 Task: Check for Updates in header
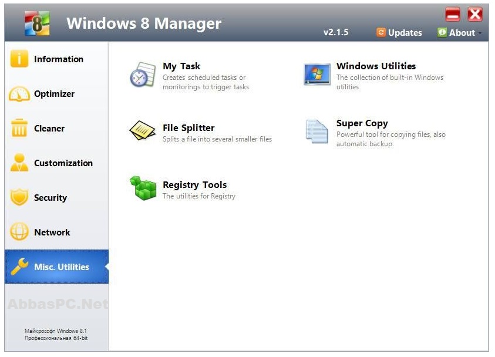point(399,32)
